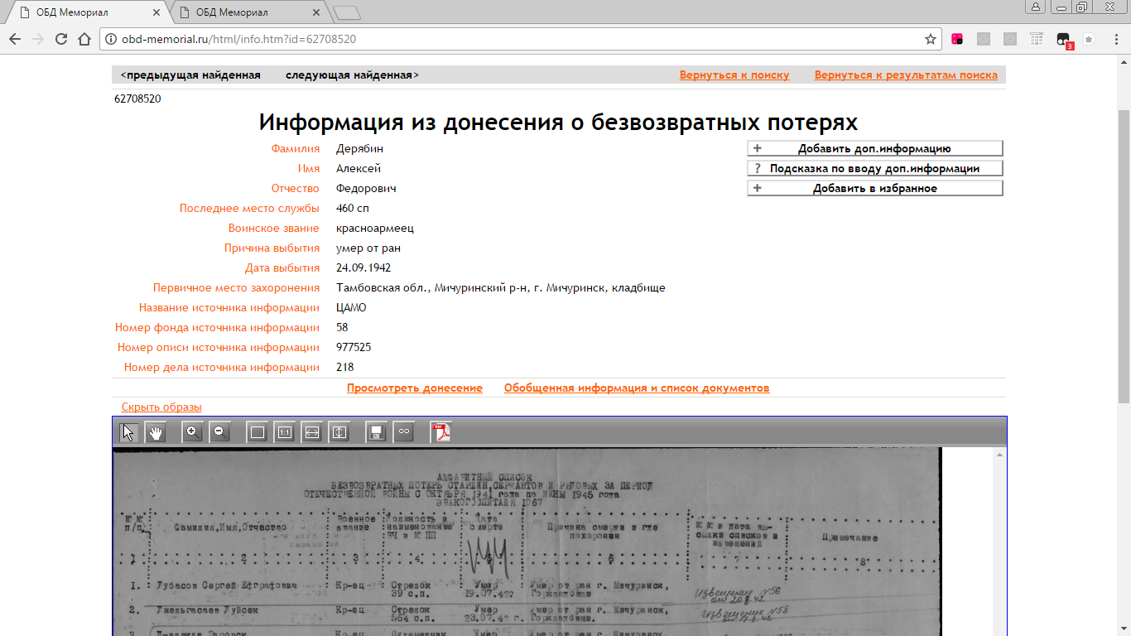Go to предыдущая найденная record
Viewport: 1131px width, 636px height.
tap(190, 75)
